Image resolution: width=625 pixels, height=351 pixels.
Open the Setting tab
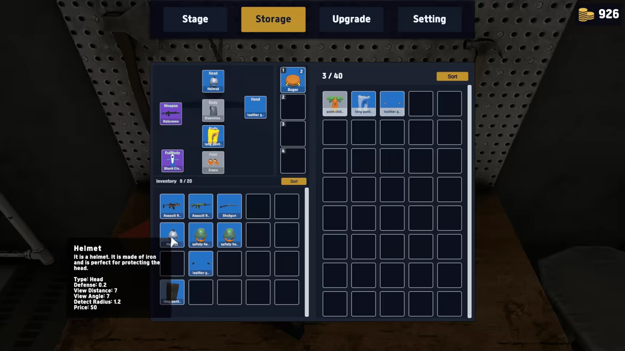429,19
